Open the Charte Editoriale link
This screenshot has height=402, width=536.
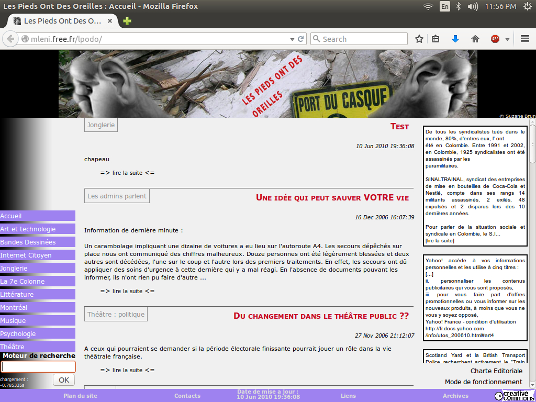pyautogui.click(x=496, y=371)
